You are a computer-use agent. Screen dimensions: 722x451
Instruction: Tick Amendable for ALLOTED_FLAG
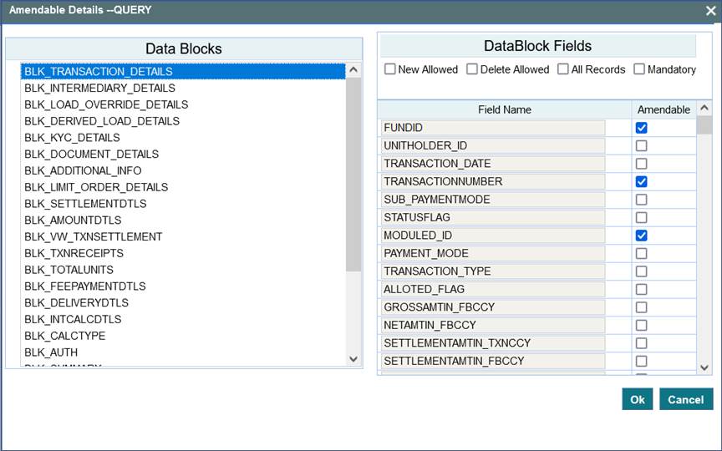[x=642, y=290]
